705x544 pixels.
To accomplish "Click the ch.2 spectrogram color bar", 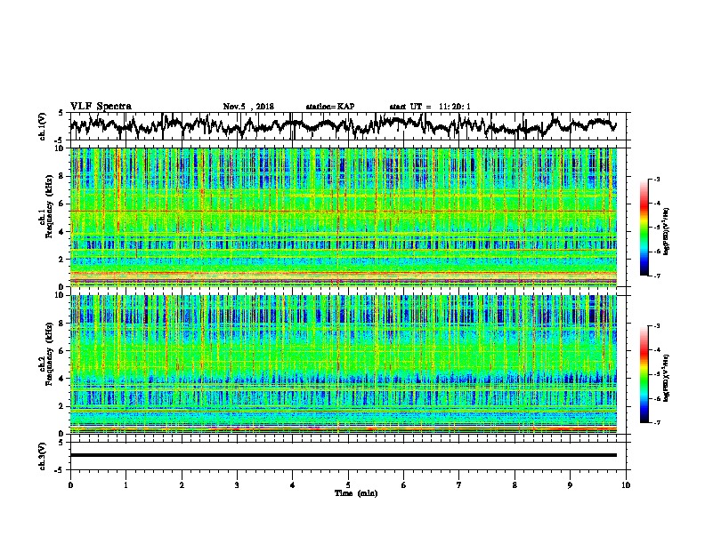I will 644,374.
